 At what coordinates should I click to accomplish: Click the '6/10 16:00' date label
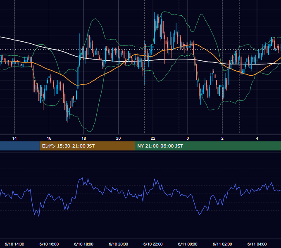(49, 244)
